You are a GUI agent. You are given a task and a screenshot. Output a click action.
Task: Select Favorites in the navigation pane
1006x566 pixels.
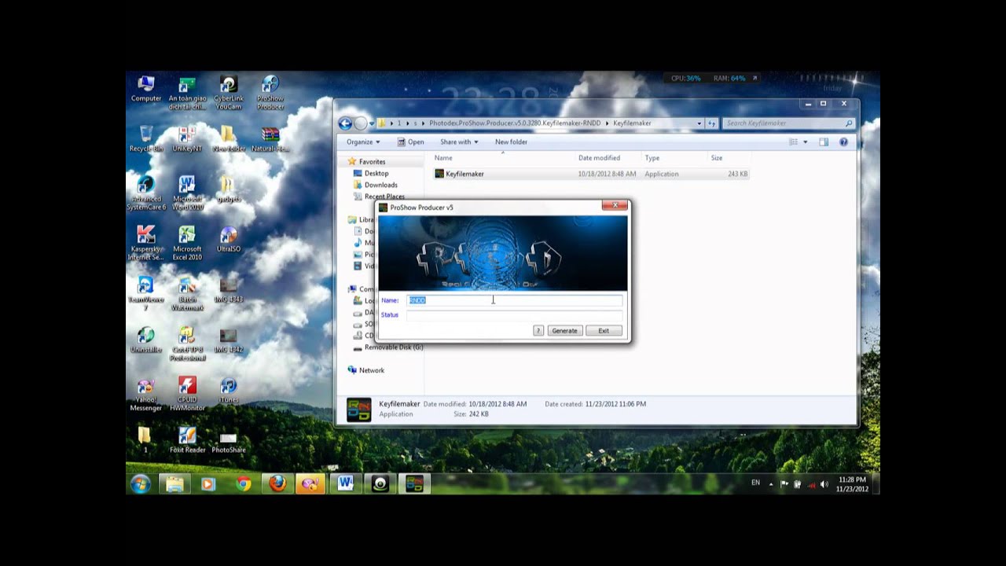(x=372, y=162)
